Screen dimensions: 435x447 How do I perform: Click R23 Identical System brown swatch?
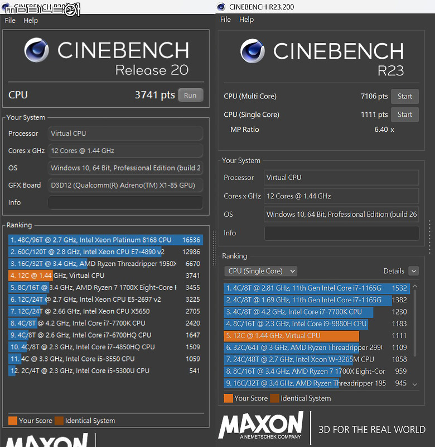click(274, 398)
